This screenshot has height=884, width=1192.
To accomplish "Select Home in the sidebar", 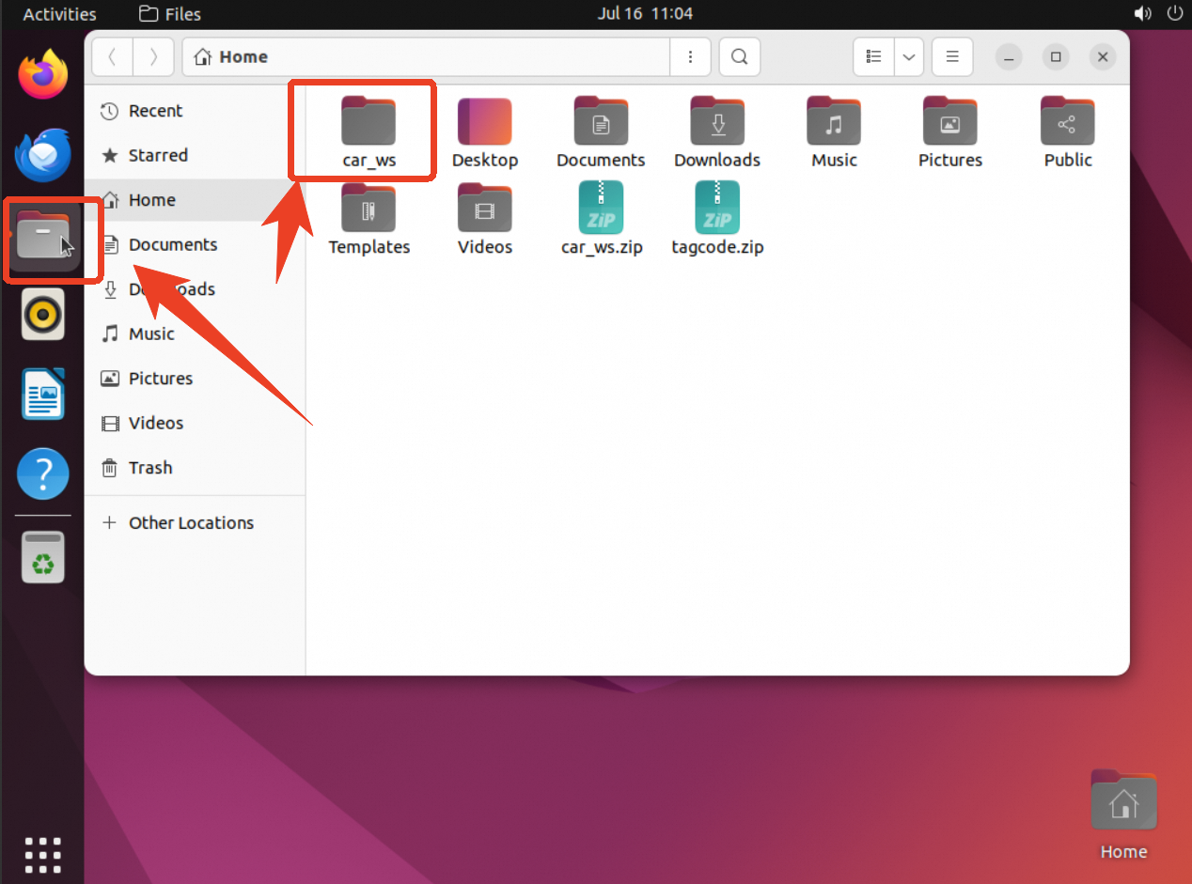I will (x=195, y=200).
